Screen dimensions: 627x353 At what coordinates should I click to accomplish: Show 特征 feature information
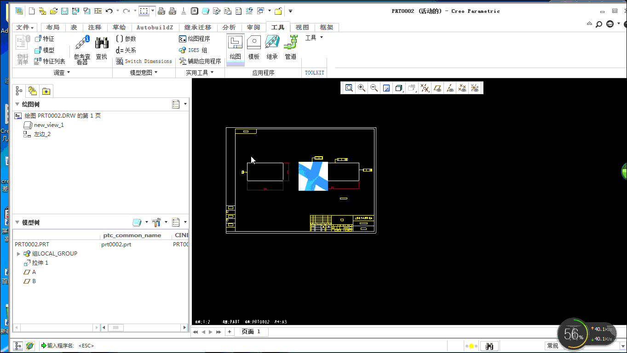coord(44,39)
